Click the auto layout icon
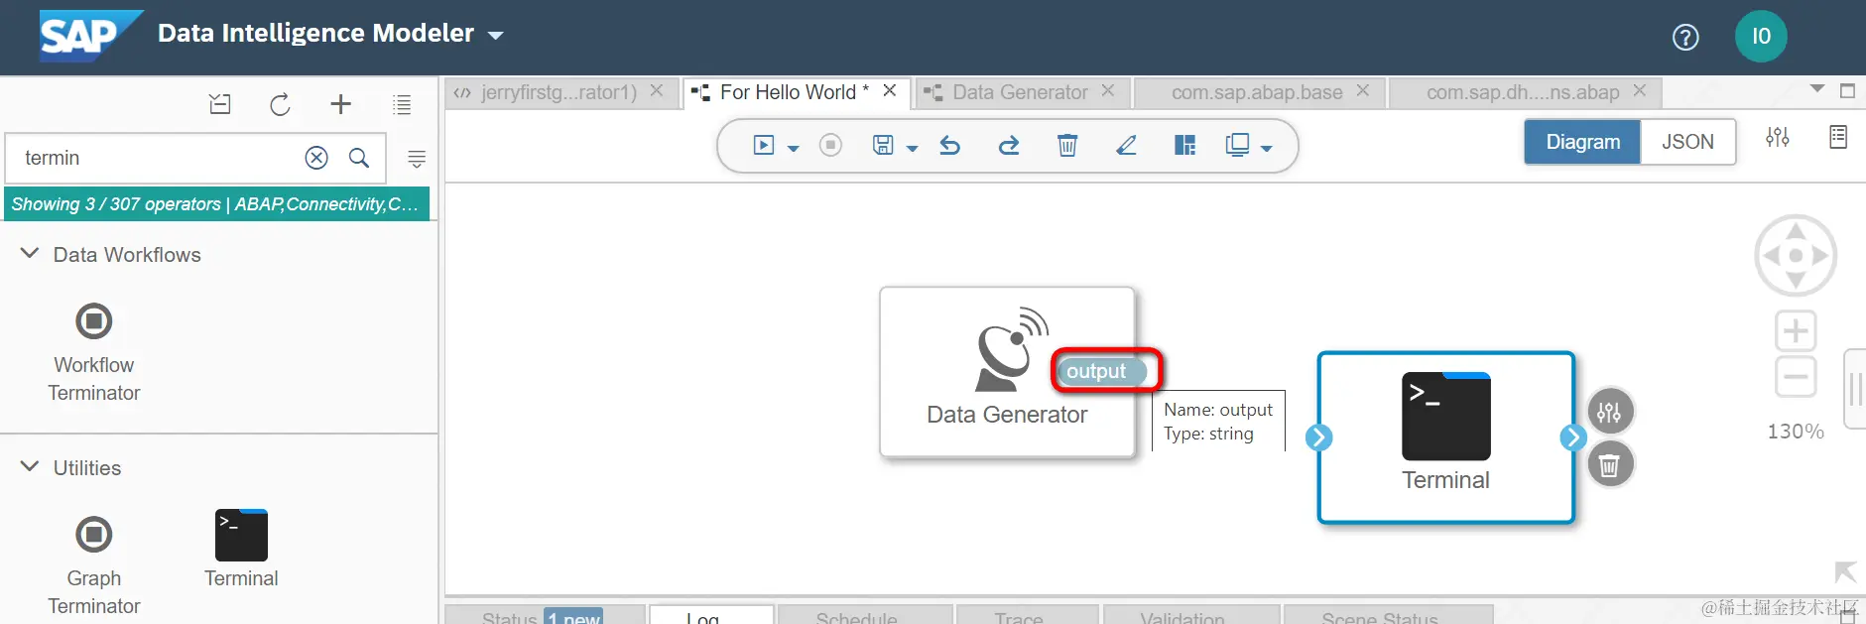1866x624 pixels. (x=1184, y=146)
